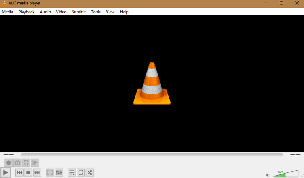Open the Tools menu
The width and height of the screenshot is (304, 178).
coord(96,12)
